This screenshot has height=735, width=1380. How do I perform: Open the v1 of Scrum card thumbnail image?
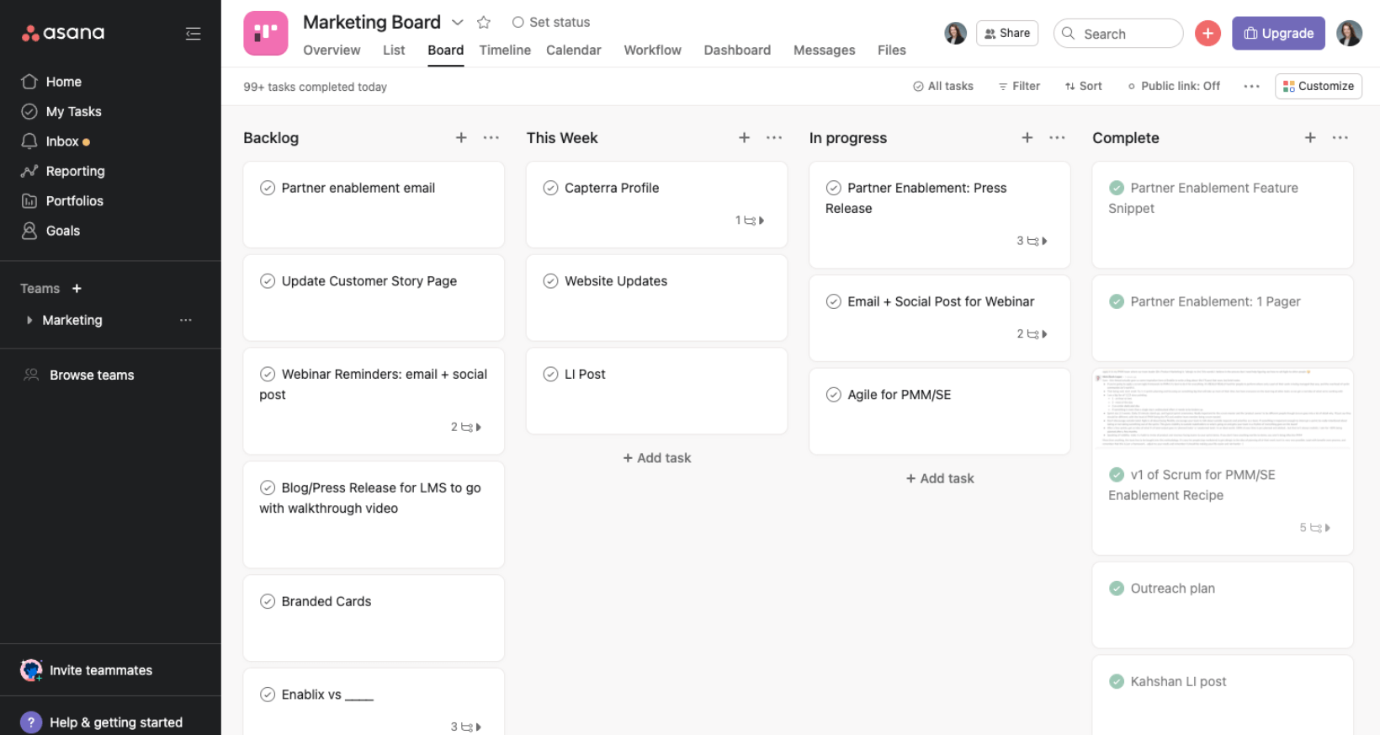1223,409
